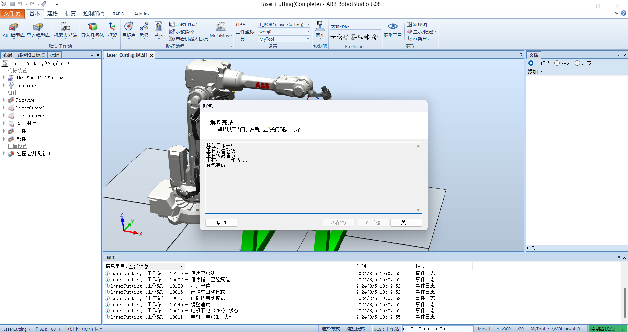Switch to the 建模 ribbon tab
Viewport: 628px width, 332px height.
coord(52,13)
